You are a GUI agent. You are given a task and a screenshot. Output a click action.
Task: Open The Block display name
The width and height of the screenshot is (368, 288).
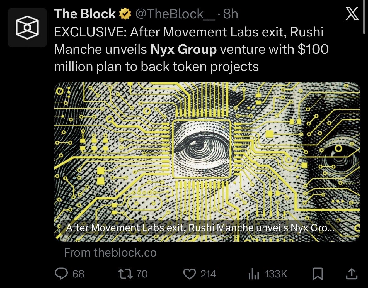(85, 14)
